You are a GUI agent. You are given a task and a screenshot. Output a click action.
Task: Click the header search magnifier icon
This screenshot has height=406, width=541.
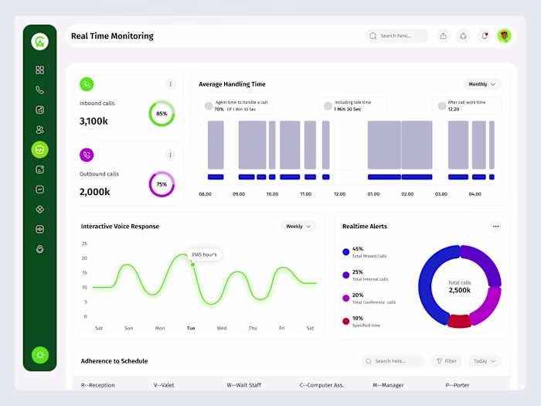(x=373, y=36)
